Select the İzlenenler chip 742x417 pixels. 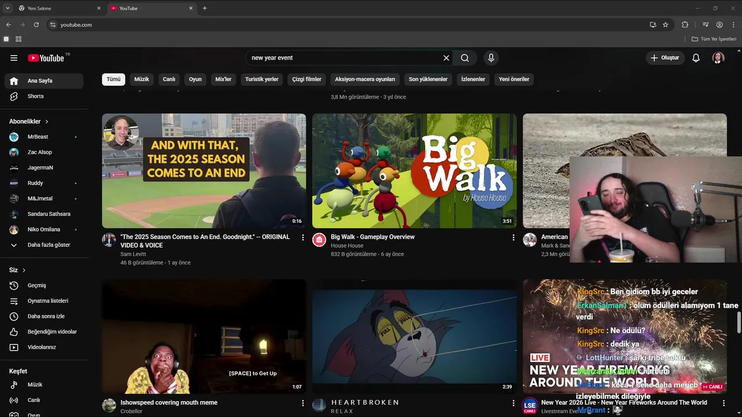pos(473,79)
